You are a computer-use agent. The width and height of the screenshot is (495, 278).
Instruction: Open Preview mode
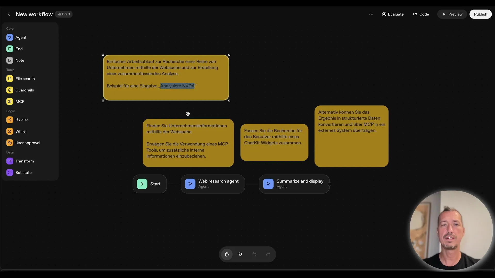(452, 14)
